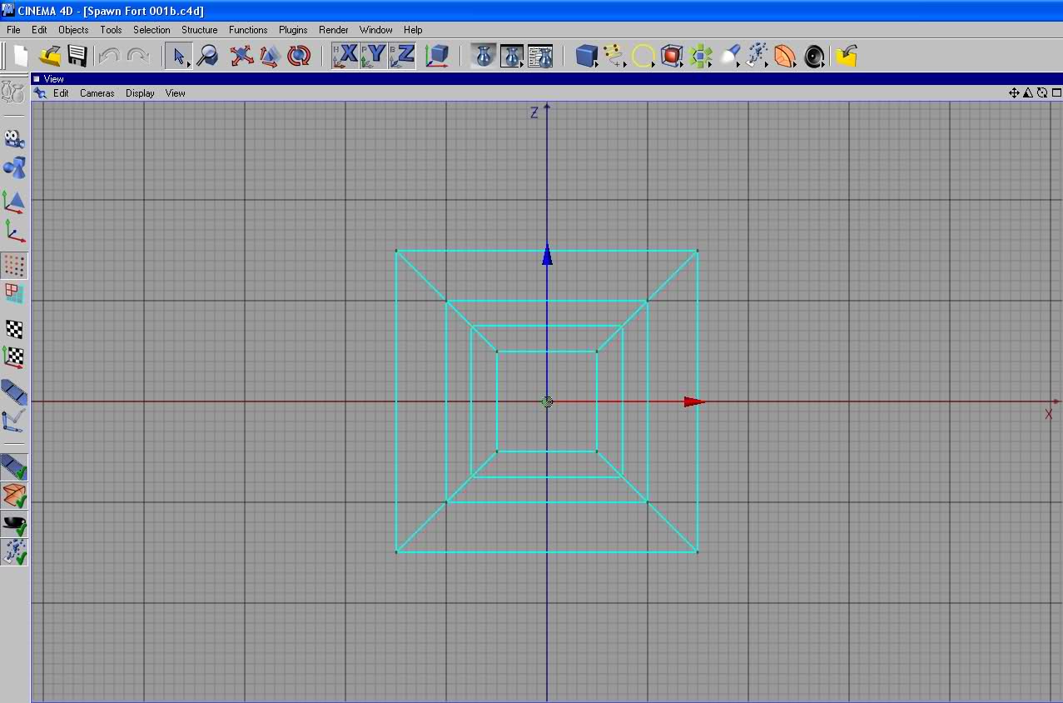Expand the light object flyout
The image size is (1063, 703).
coord(729,56)
